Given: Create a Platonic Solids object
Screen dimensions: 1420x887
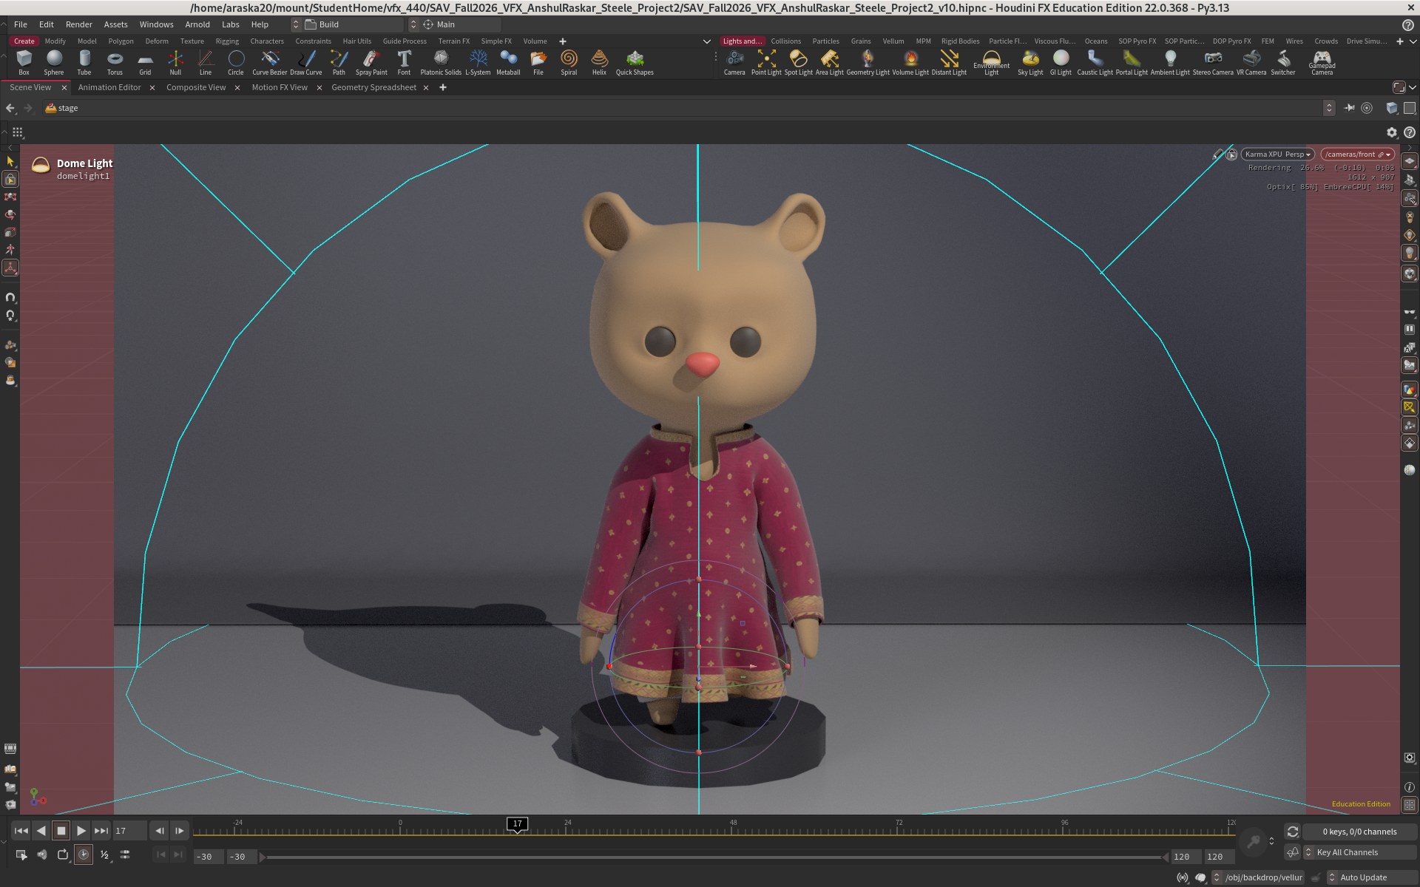Looking at the screenshot, I should click(x=441, y=62).
